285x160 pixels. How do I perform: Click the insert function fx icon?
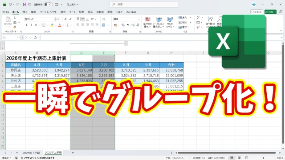click(35, 37)
